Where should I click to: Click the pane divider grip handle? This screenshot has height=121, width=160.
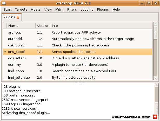(80, 82)
